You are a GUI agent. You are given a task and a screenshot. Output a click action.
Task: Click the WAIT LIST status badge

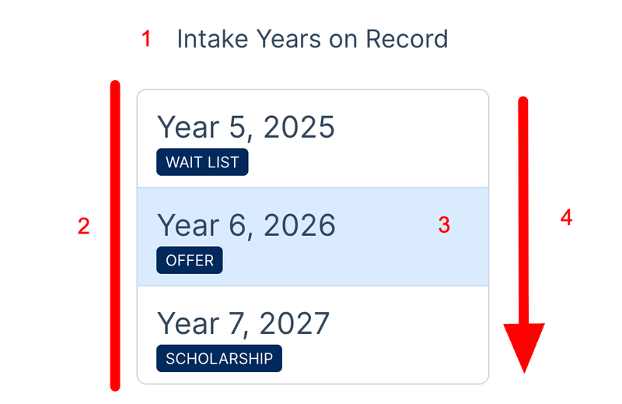pyautogui.click(x=202, y=162)
